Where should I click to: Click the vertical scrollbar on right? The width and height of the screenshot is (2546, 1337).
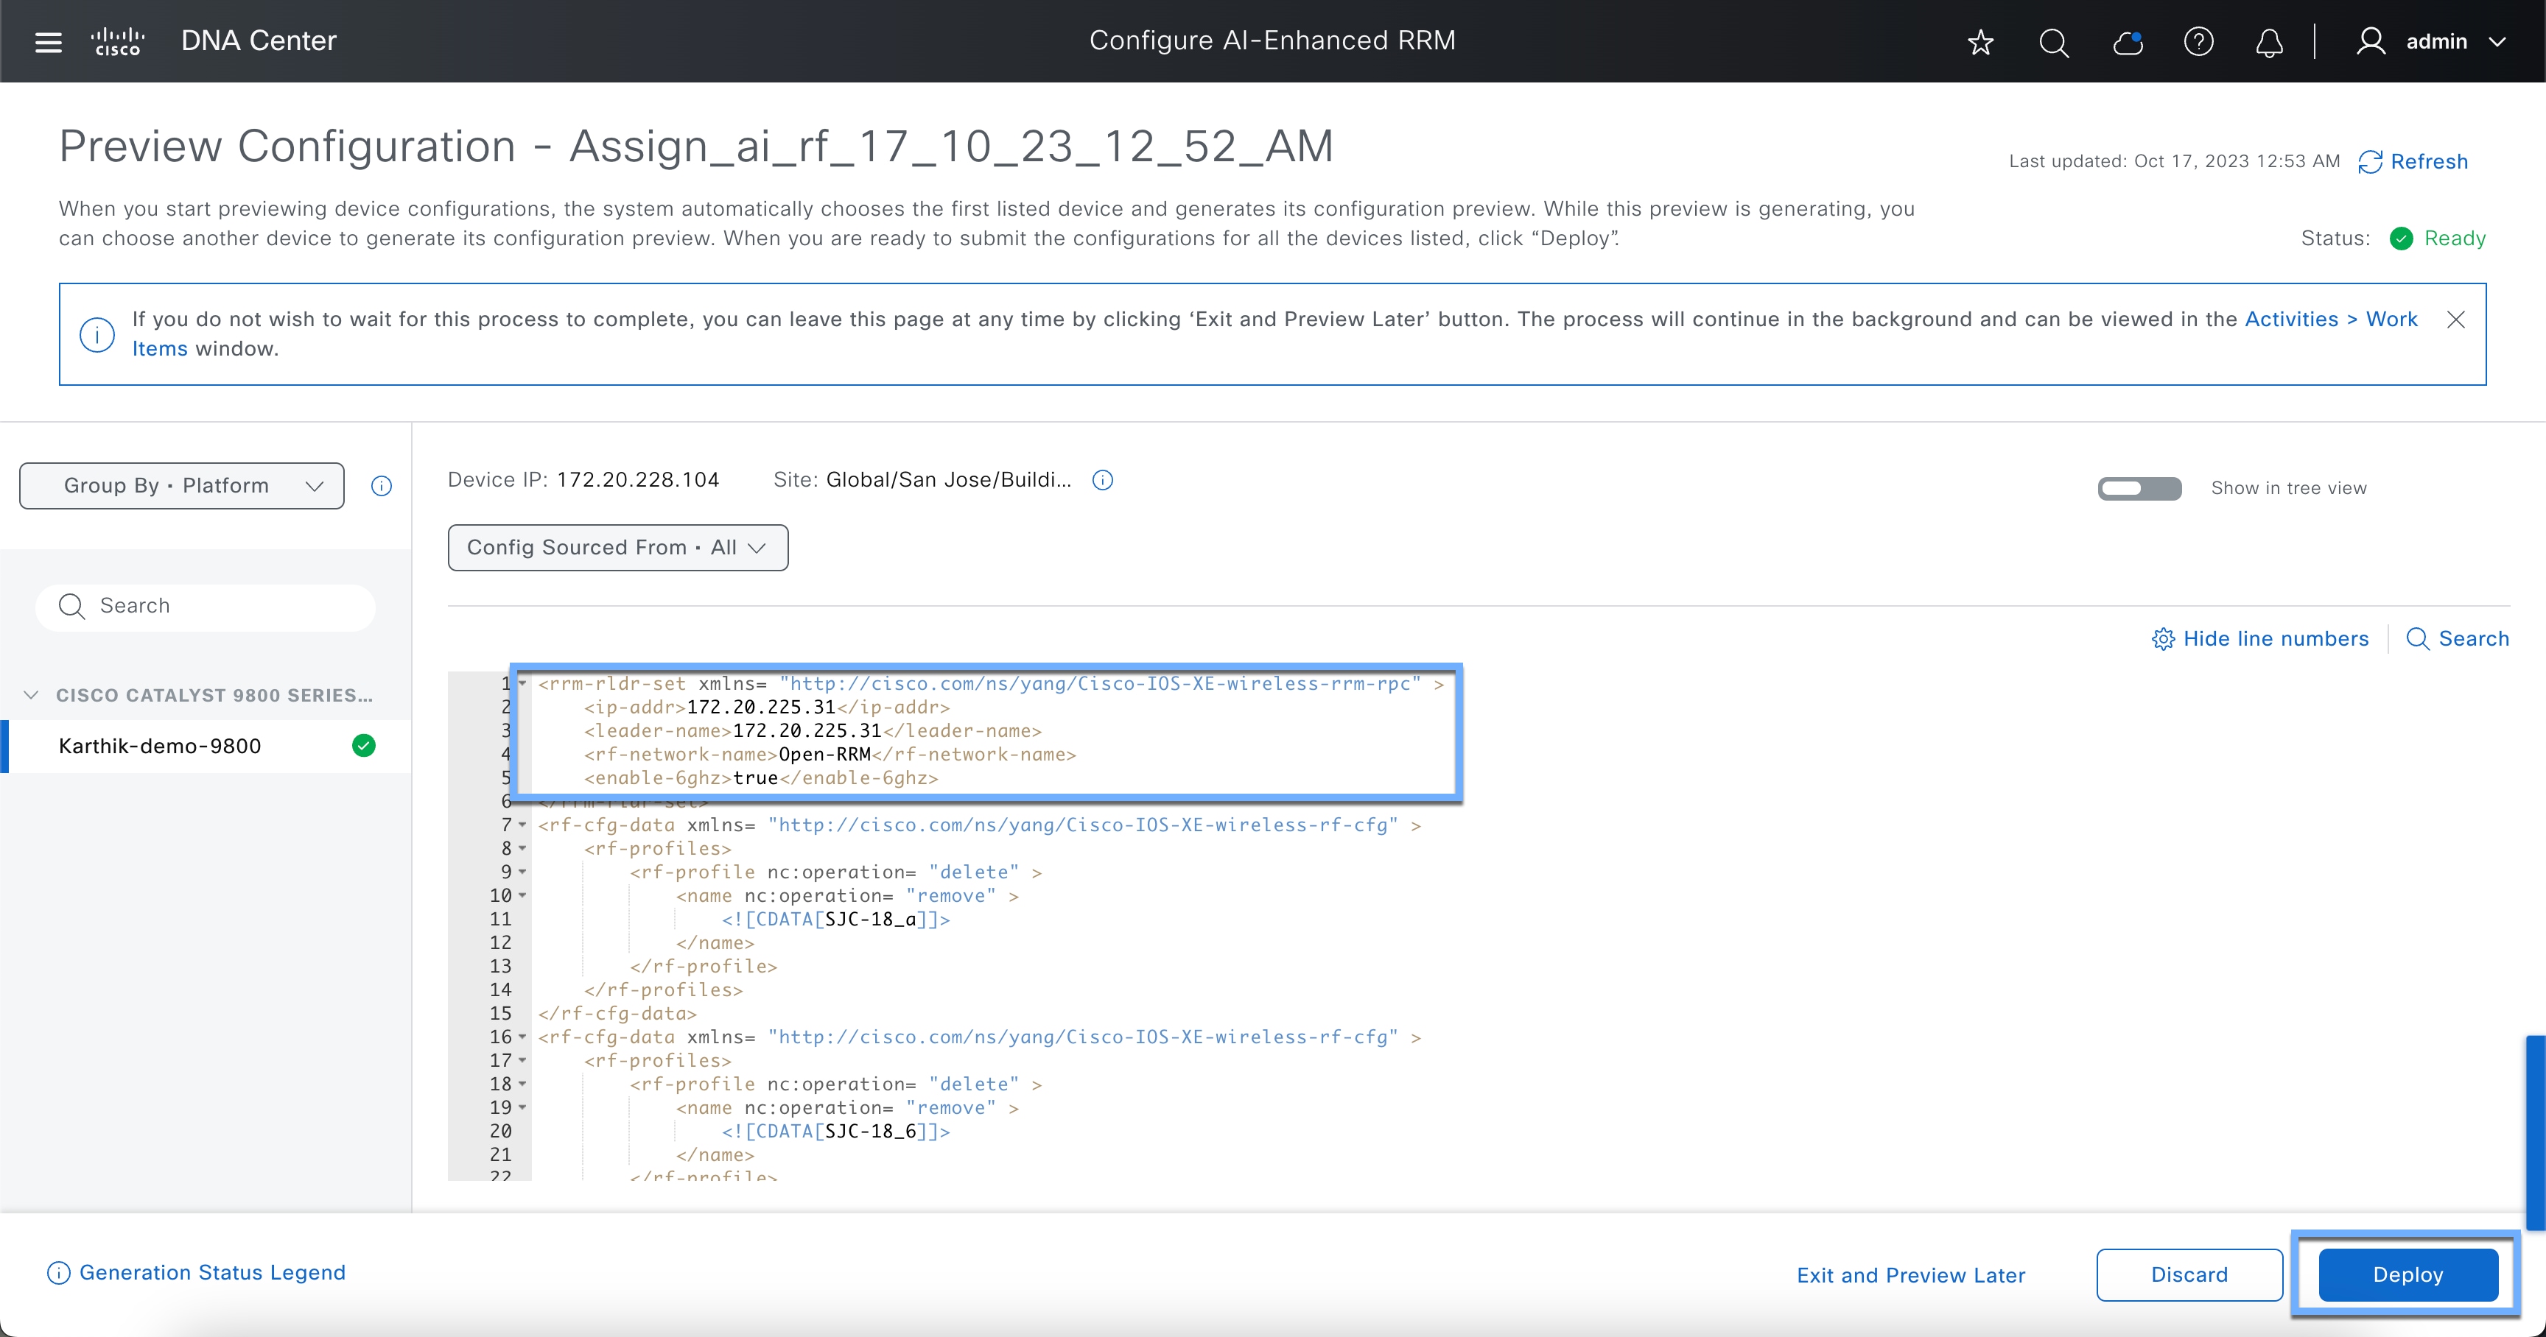point(2535,1132)
